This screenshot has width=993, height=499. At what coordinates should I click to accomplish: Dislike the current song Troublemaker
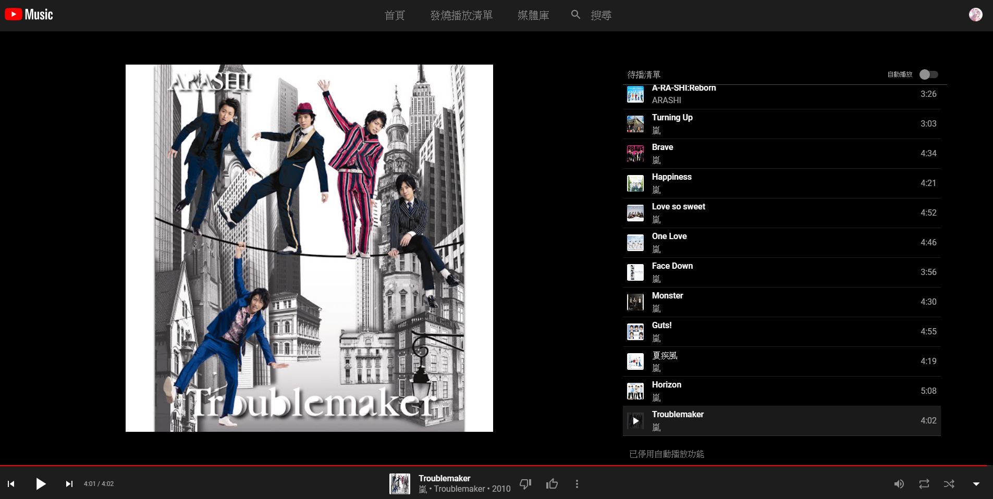[525, 484]
